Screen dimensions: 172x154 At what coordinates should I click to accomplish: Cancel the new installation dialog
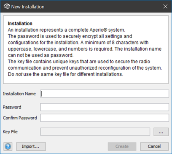(x=154, y=146)
